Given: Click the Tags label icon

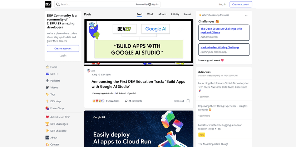Looking at the screenshot, I should 48,94.
